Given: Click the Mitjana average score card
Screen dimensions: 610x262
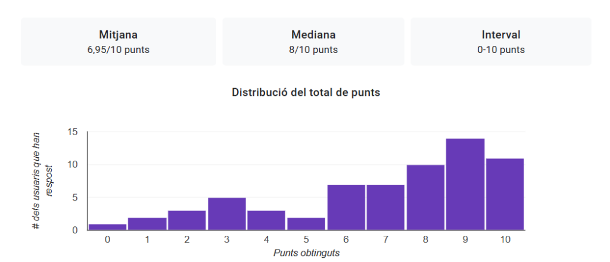Looking at the screenshot, I should pyautogui.click(x=118, y=42).
